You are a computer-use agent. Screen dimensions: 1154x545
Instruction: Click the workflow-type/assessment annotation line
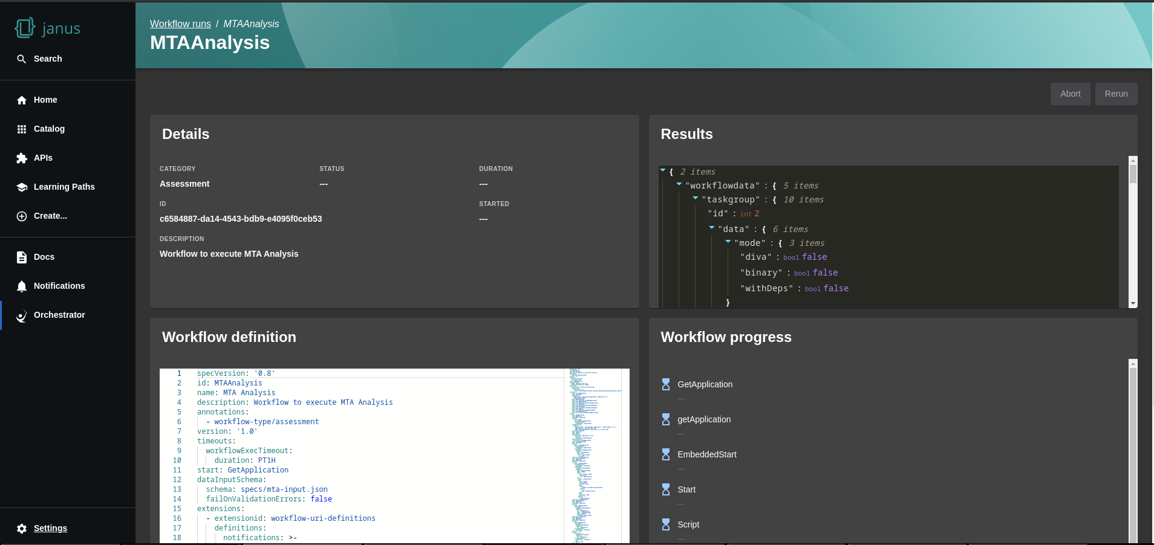click(x=262, y=422)
